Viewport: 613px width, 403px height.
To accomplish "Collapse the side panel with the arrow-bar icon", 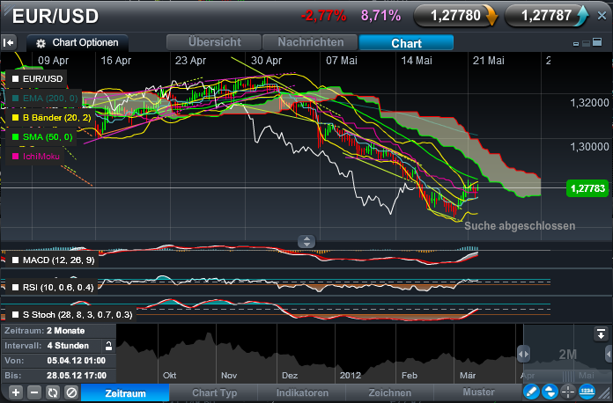I will point(9,42).
